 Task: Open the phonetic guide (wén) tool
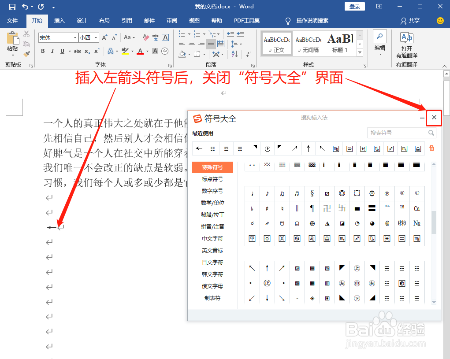pos(156,37)
